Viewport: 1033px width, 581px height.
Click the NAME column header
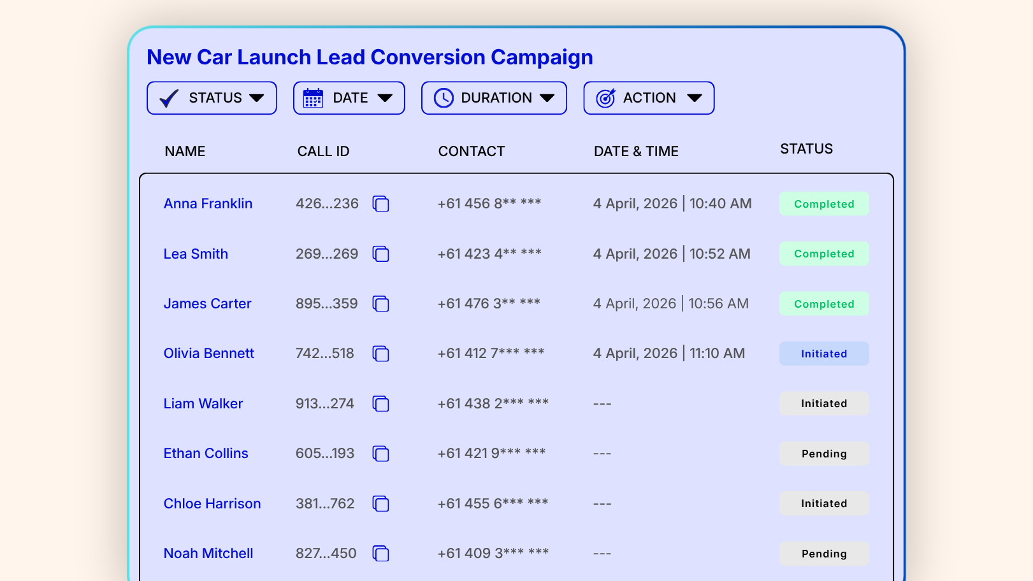pos(185,152)
